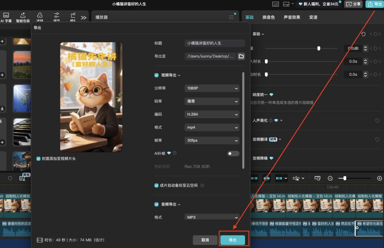Disable the AI补帧 switch
Image resolution: width=384 pixels, height=248 pixels.
[x=233, y=153]
